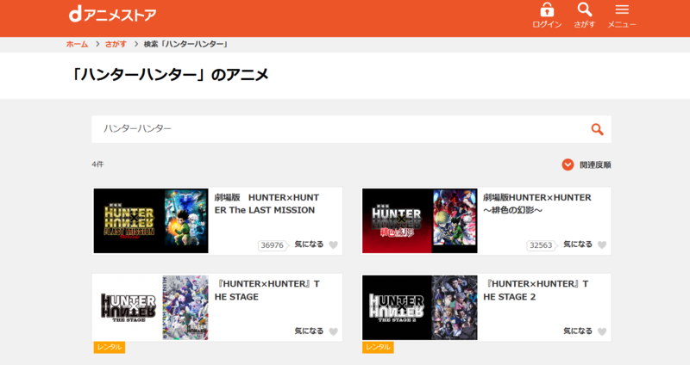This screenshot has width=690, height=365.
Task: Open the 緋色の幻影 movie thumbnail
Action: [x=419, y=220]
